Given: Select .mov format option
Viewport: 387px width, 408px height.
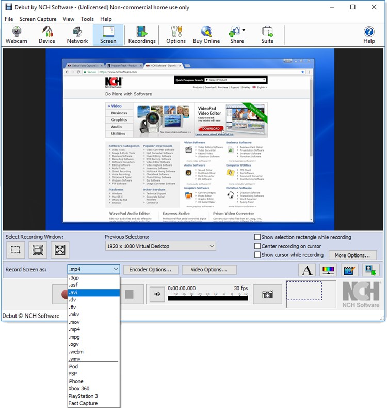Looking at the screenshot, I should click(x=94, y=322).
